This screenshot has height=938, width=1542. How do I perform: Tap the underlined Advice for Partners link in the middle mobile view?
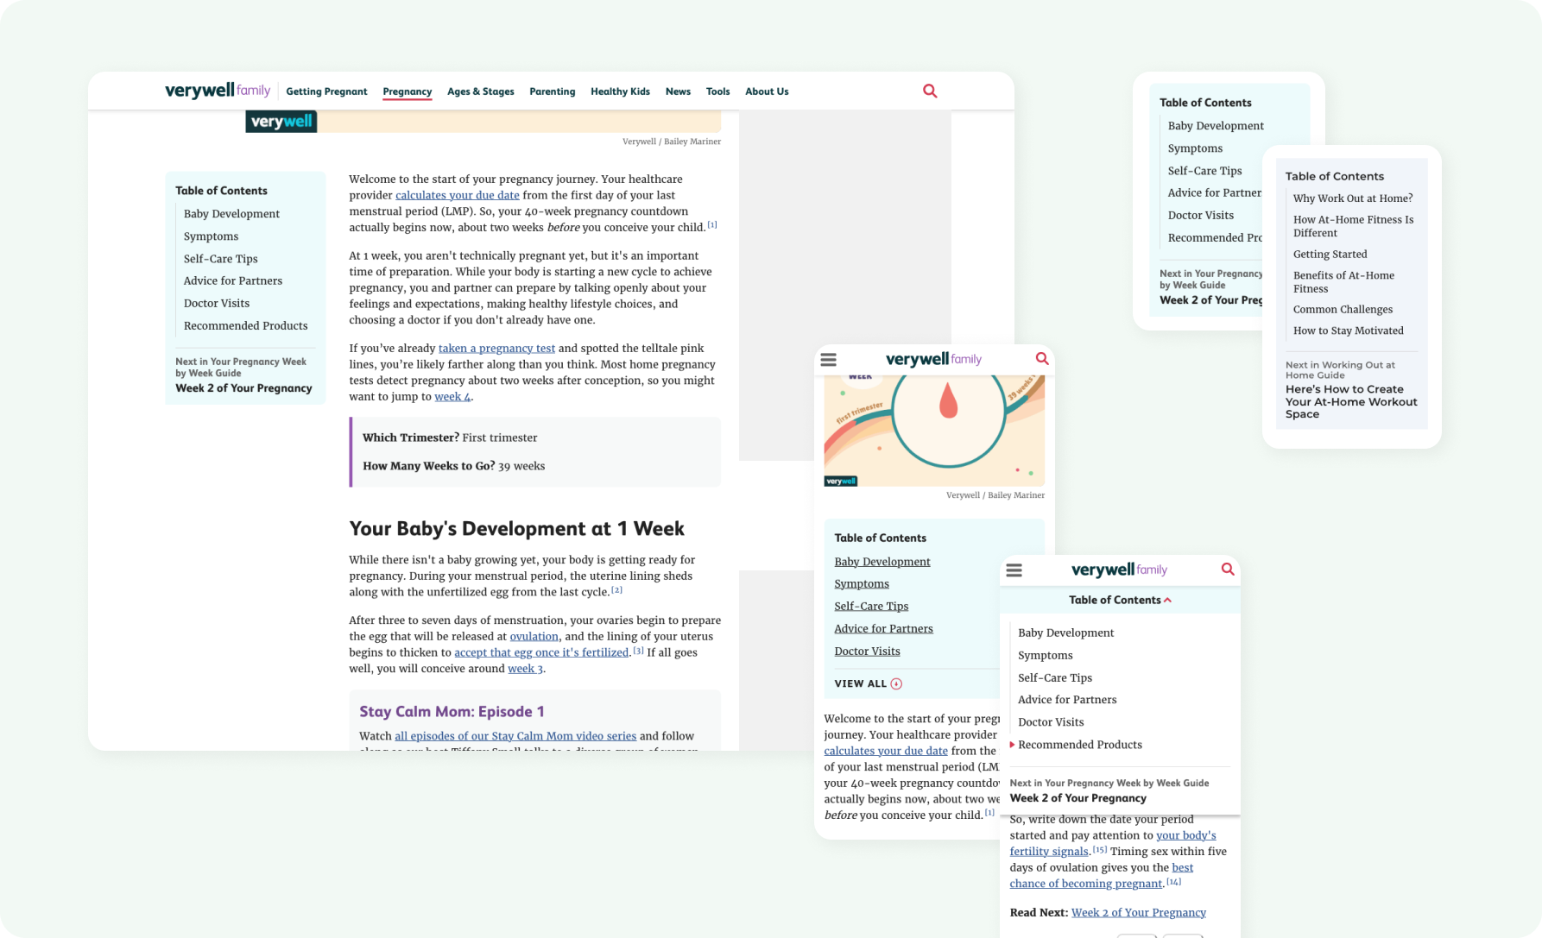pyautogui.click(x=883, y=629)
